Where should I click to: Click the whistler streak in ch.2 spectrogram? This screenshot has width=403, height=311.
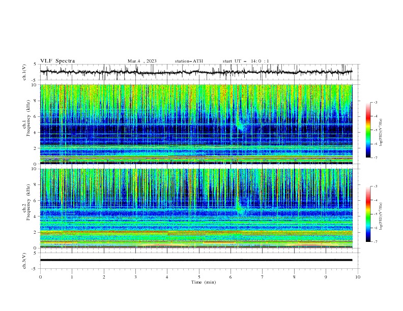click(x=240, y=206)
